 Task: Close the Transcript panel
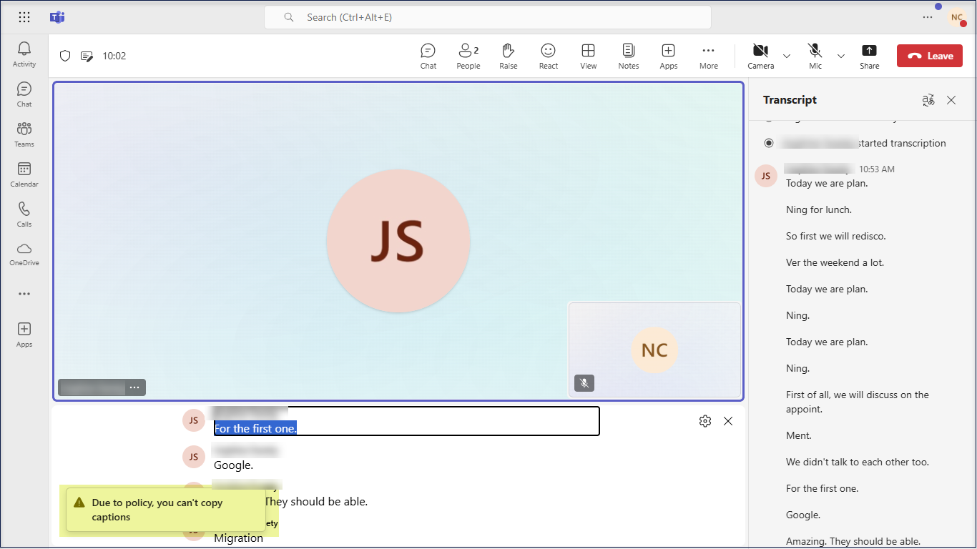[951, 100]
